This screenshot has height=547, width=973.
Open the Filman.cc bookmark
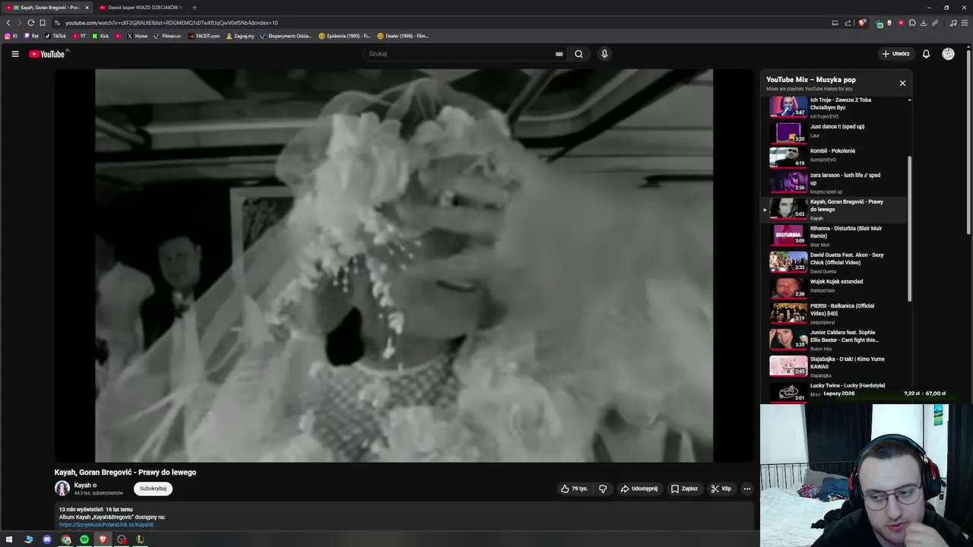tap(167, 36)
